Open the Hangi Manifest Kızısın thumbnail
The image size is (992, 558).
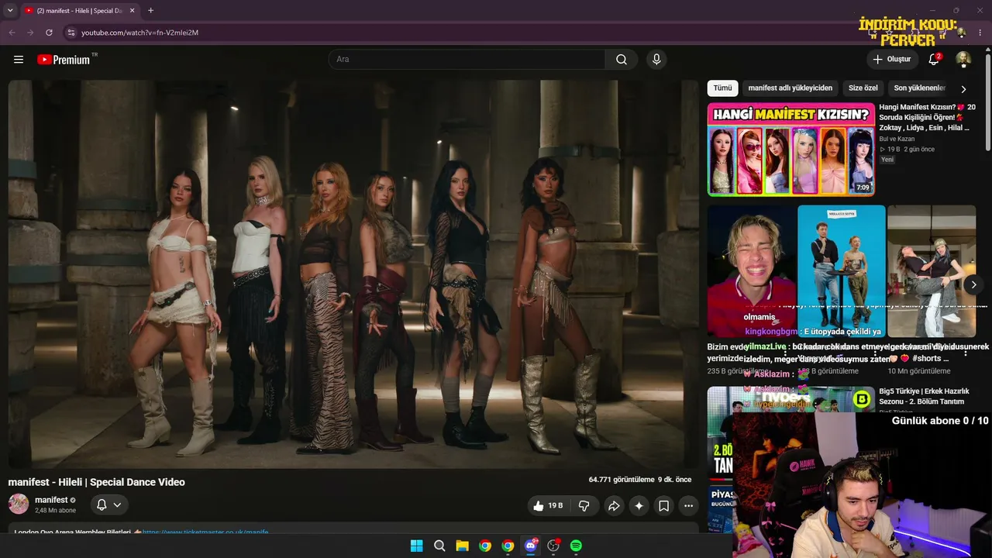790,150
